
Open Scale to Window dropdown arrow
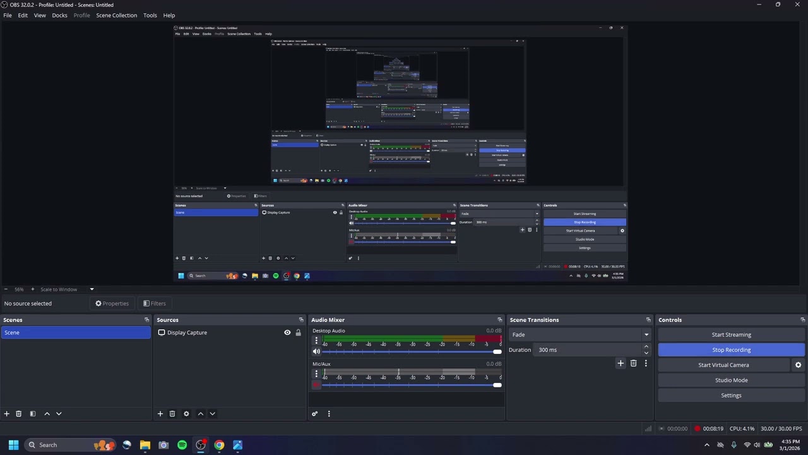(92, 289)
